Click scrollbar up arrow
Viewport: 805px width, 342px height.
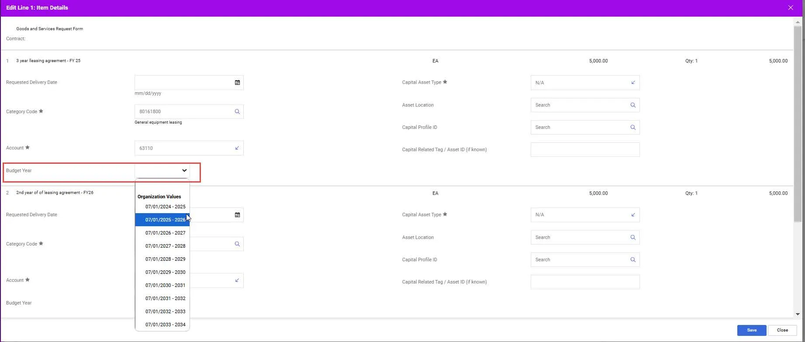click(798, 21)
